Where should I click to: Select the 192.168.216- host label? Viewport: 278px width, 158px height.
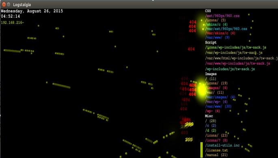(x=12, y=22)
